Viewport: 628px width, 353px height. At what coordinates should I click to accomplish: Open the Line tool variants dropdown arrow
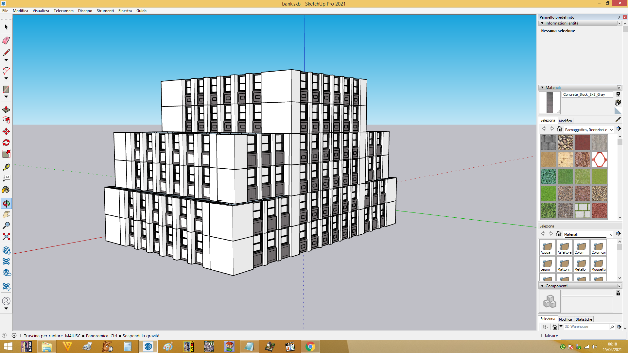pos(6,60)
